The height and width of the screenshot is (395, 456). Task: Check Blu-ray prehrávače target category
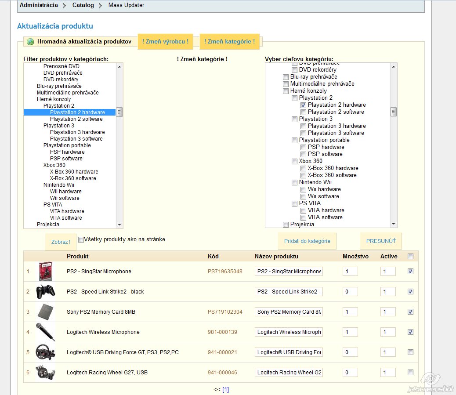286,77
